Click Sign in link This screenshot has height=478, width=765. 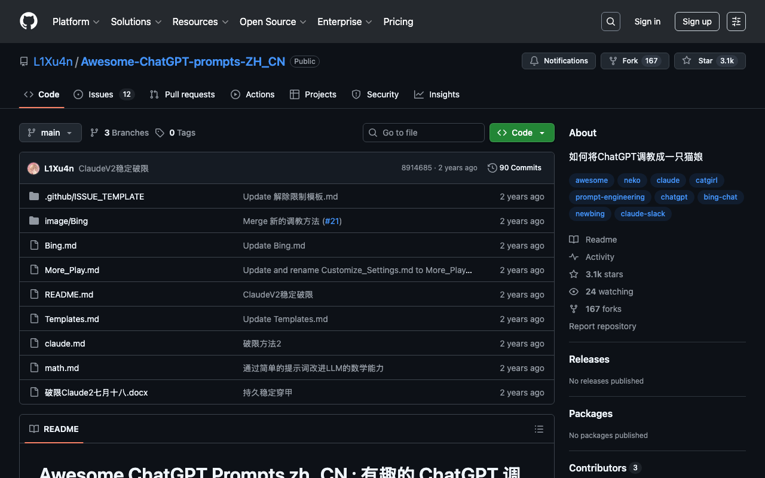tap(647, 22)
